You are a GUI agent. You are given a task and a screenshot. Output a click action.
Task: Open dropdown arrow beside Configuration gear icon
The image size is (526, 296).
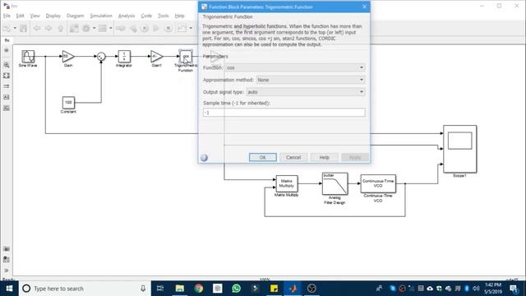coord(94,29)
